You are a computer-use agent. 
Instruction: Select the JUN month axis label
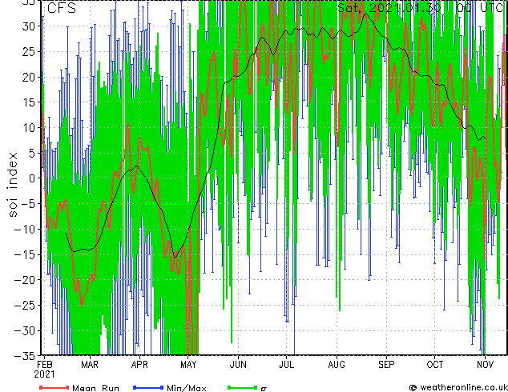tap(238, 365)
